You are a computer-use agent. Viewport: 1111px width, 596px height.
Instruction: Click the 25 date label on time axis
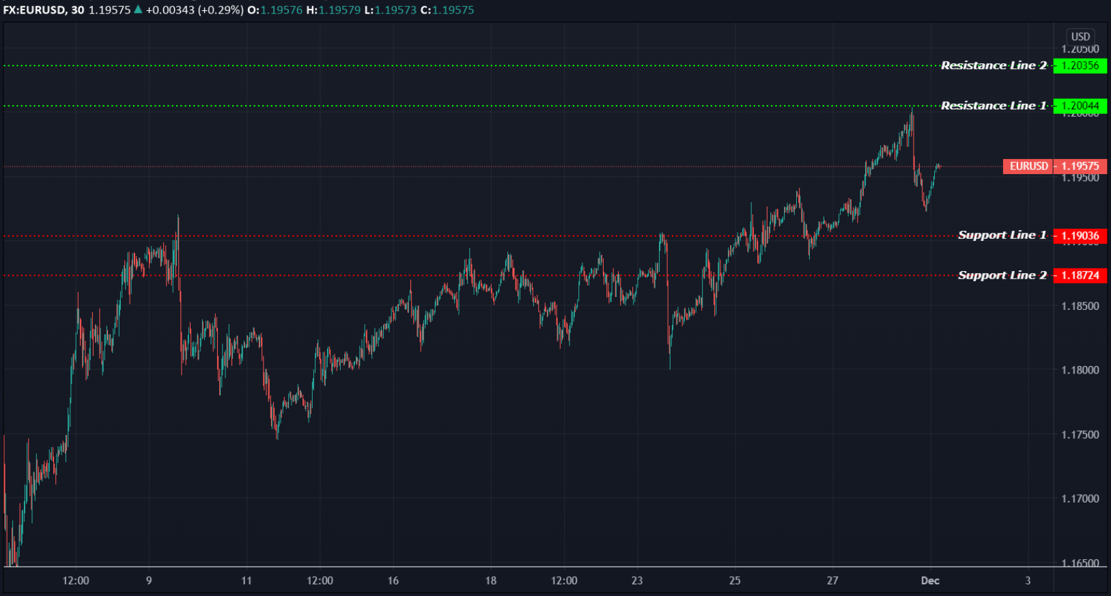[735, 581]
